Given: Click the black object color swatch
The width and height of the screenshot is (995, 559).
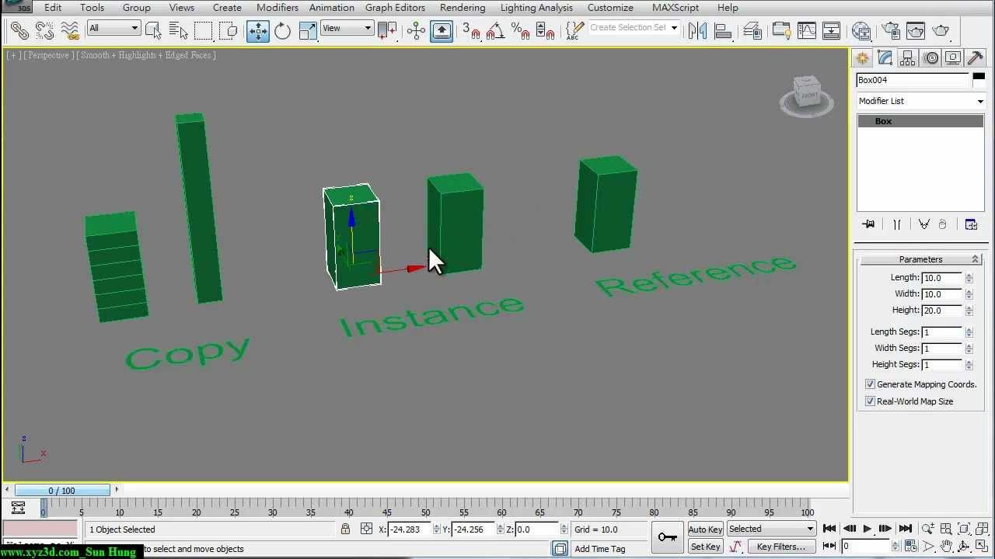Looking at the screenshot, I should [979, 76].
